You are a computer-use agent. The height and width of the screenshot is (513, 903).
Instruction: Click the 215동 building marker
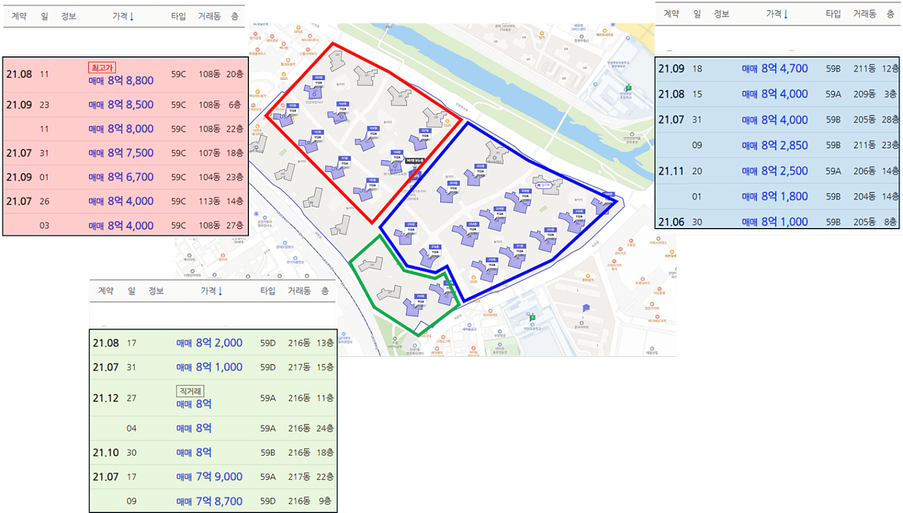[x=411, y=227]
